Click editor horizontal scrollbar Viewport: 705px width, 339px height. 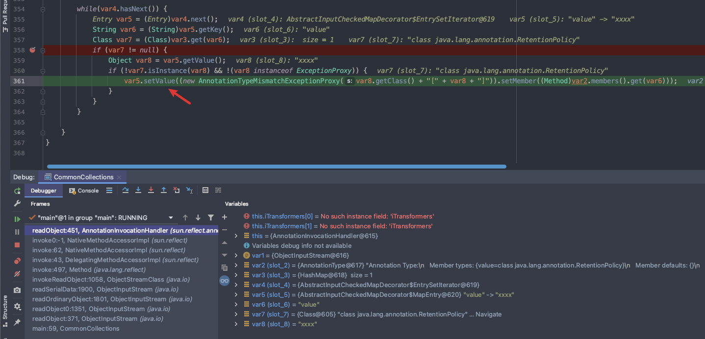click(x=277, y=166)
